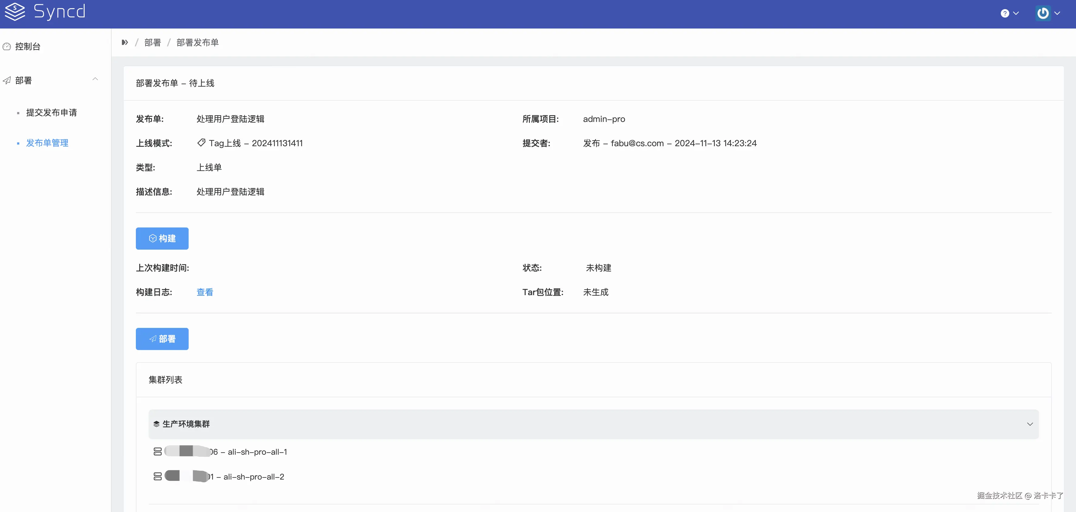
Task: Click the Syncd layered logo icon
Action: click(15, 12)
